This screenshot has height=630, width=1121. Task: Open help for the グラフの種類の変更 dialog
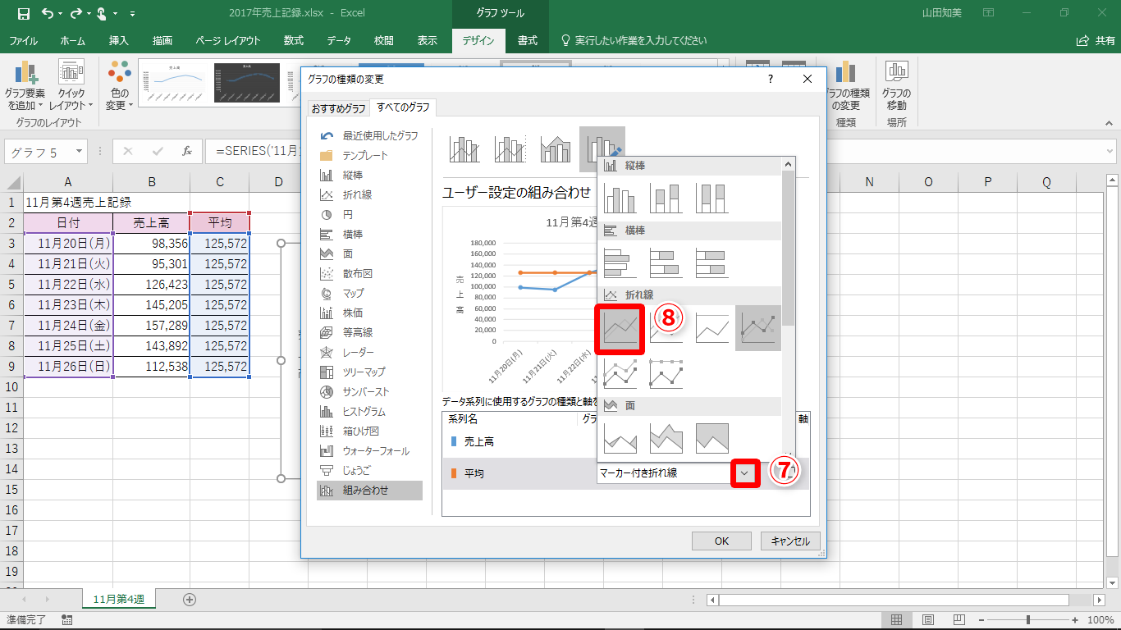[x=770, y=79]
